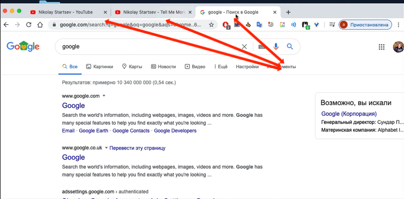The image size is (404, 199).
Task: Start voice search with microphone
Action: pos(276,47)
